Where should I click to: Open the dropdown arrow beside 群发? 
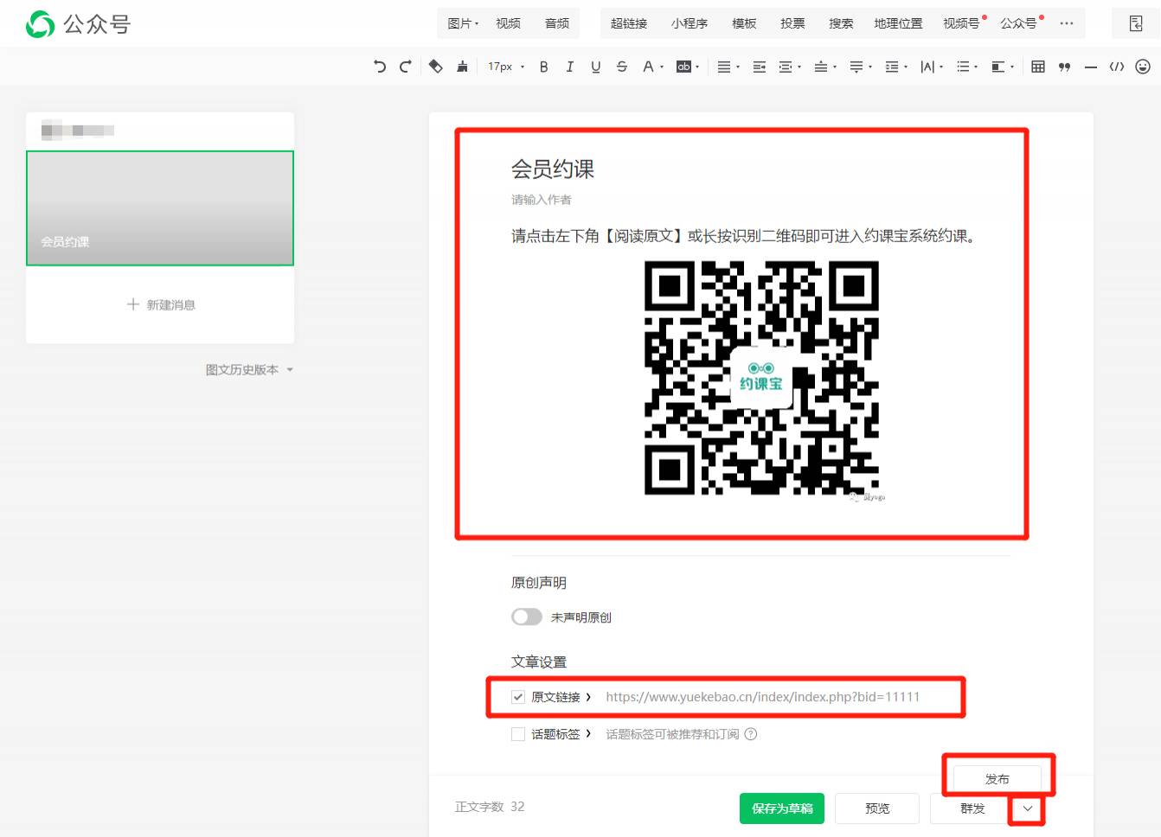point(1028,808)
